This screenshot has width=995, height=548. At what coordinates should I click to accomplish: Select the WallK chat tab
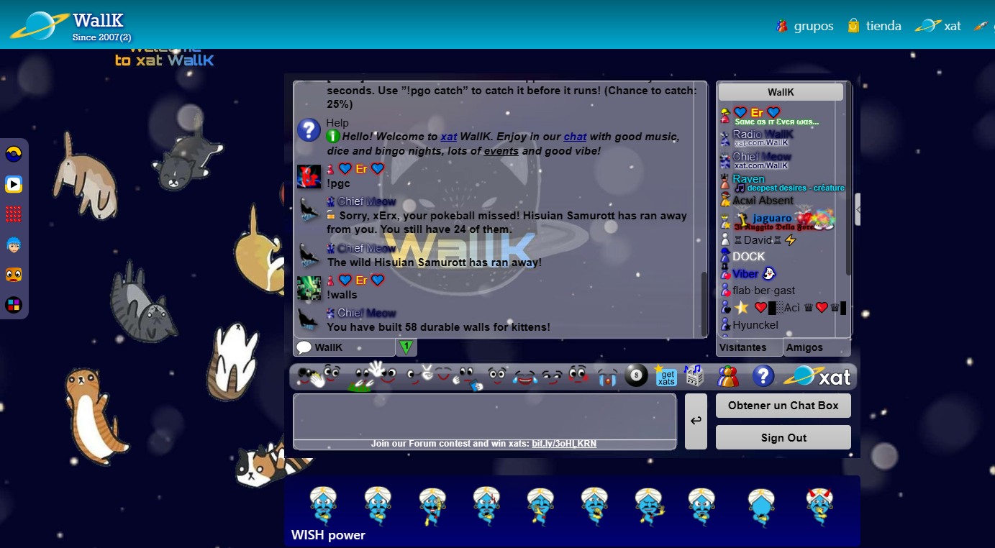point(344,347)
